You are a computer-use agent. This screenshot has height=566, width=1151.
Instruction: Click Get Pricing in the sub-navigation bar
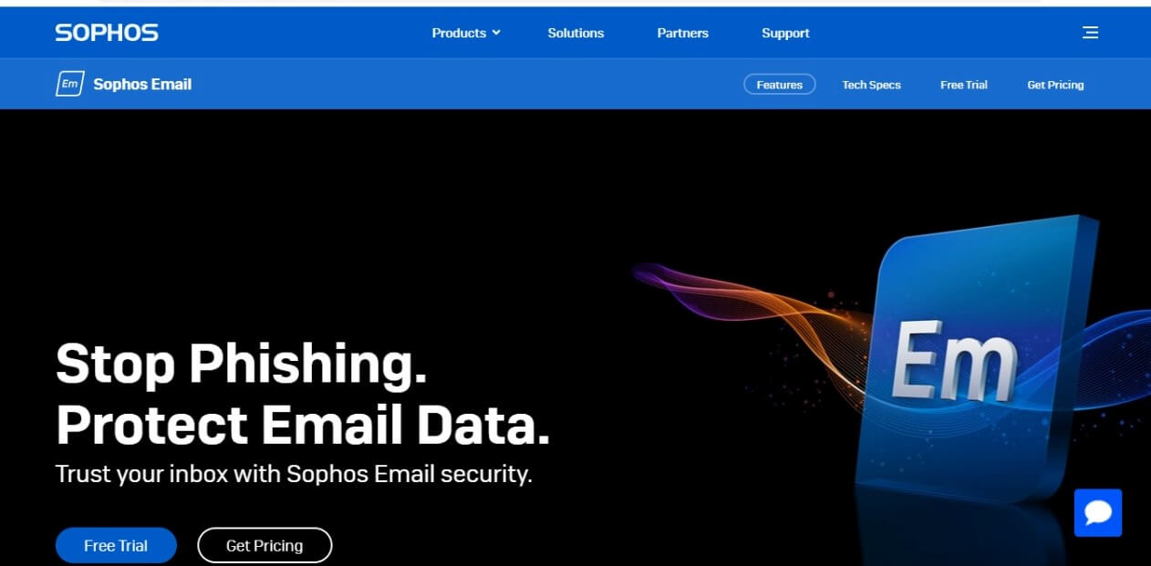(1055, 85)
